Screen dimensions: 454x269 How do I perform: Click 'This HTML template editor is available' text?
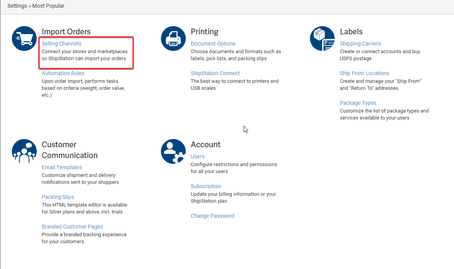84,208
